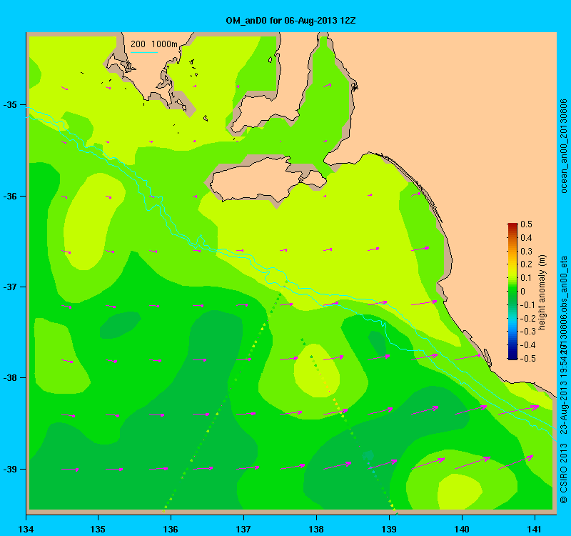Viewport: 571px width, 536px height.
Task: Click latitude label -38
Action: (10, 378)
